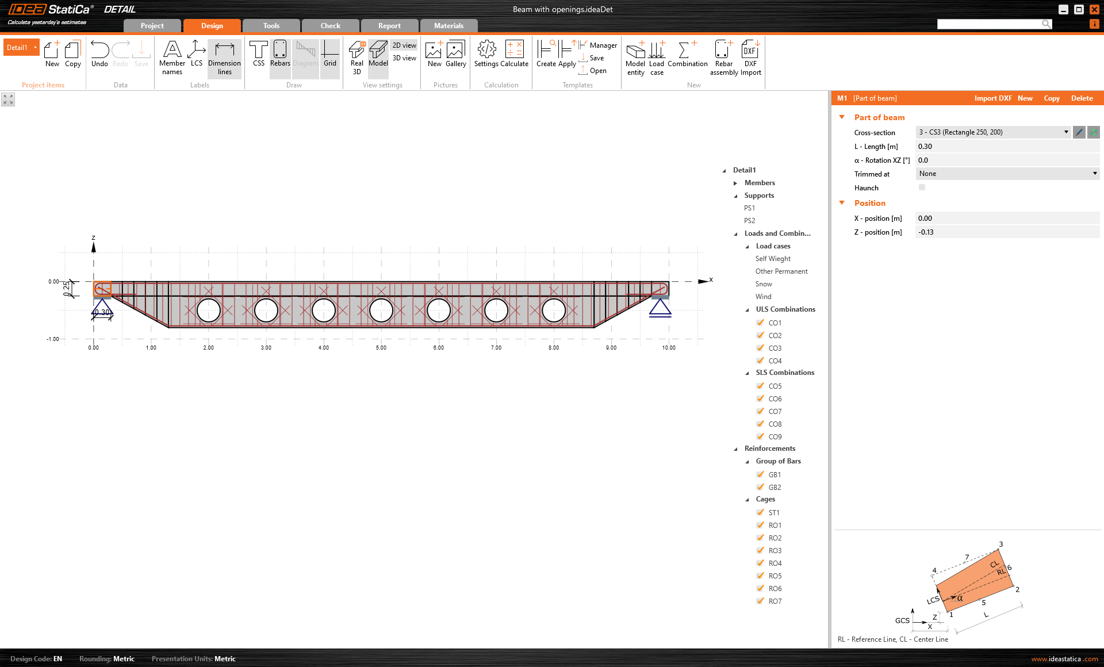Toggle the GB1 group of bars checkbox
Viewport: 1104px width, 667px height.
tap(761, 474)
